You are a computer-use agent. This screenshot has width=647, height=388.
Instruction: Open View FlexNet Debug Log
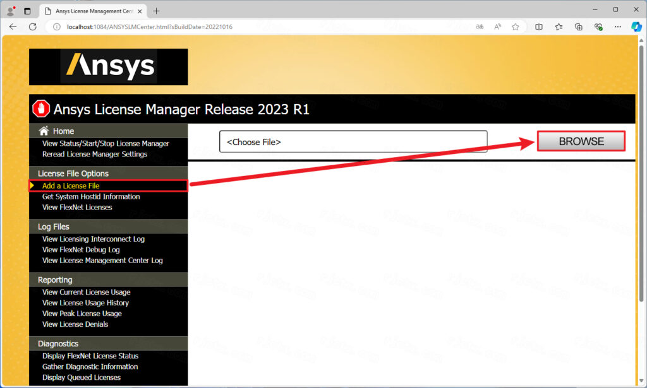(x=81, y=250)
